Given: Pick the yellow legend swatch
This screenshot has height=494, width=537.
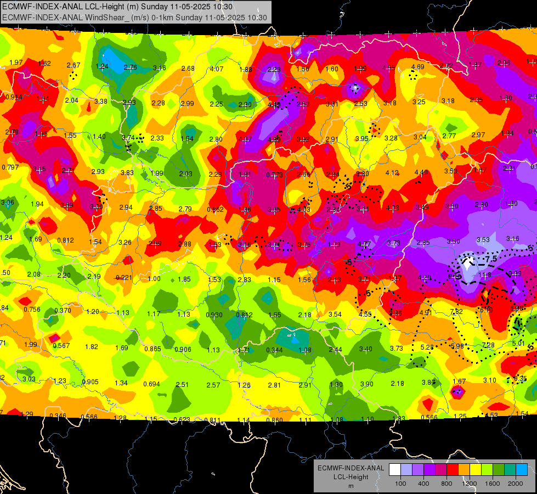Looking at the screenshot, I should (476, 470).
